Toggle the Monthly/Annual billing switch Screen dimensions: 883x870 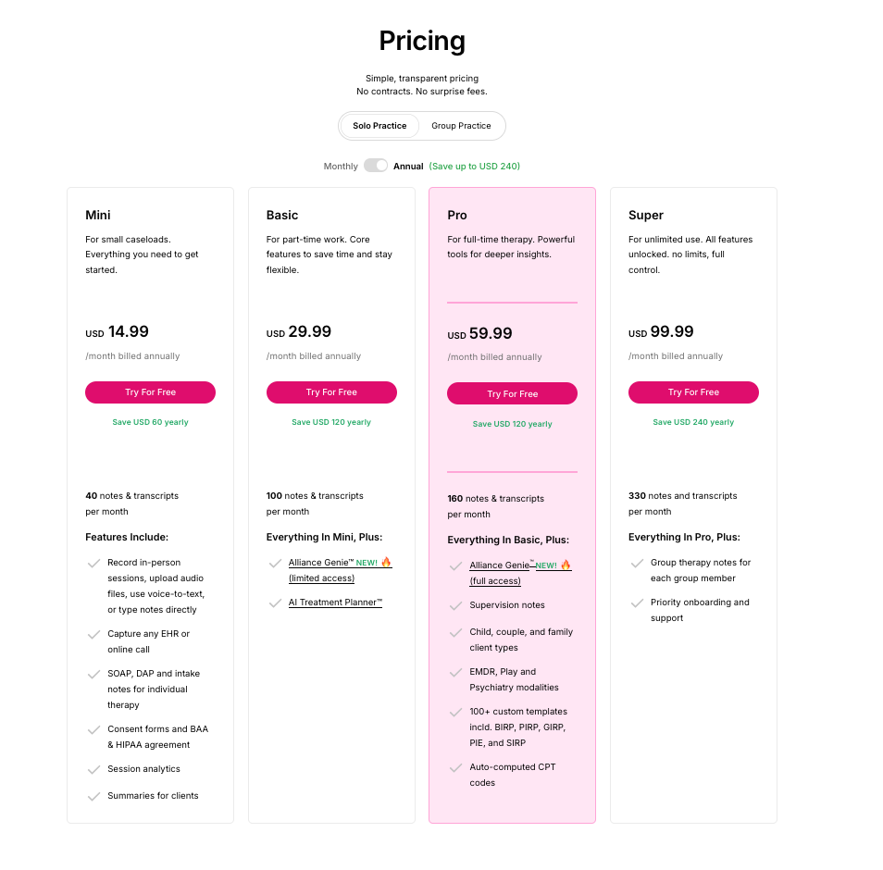tap(375, 166)
